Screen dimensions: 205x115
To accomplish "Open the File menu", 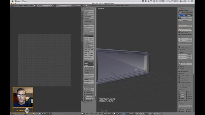I will pos(16,6).
